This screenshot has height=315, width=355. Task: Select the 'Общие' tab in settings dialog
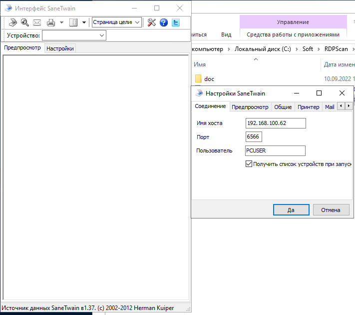[283, 107]
